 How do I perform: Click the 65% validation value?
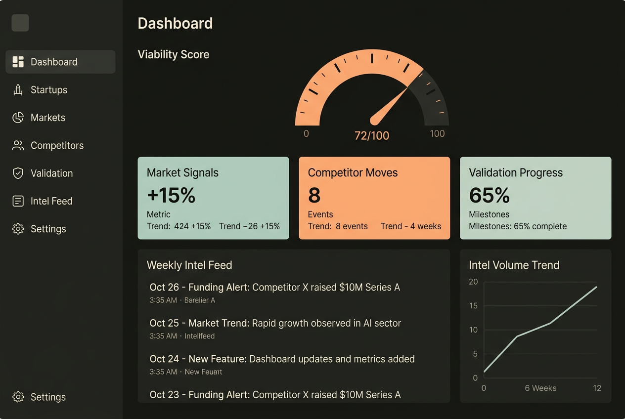point(489,196)
